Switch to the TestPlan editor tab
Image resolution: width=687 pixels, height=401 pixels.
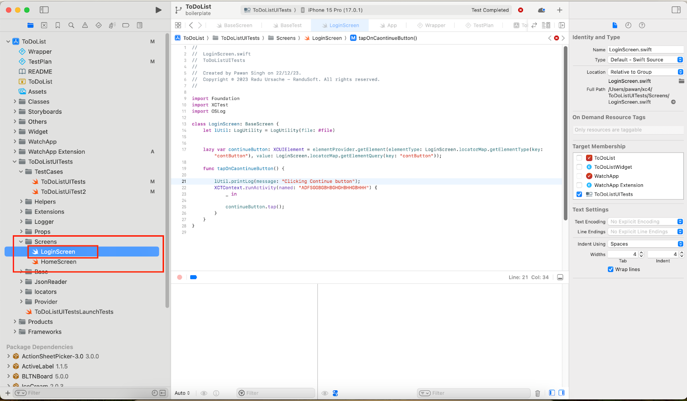(480, 25)
